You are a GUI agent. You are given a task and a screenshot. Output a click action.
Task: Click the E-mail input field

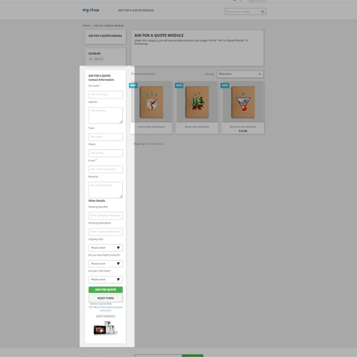pos(106,169)
